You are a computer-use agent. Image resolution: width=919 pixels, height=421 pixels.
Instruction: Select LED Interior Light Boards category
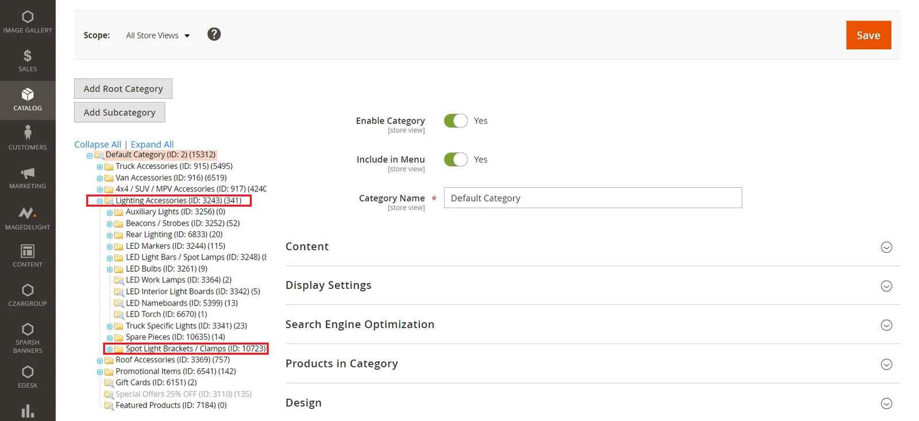click(x=193, y=291)
